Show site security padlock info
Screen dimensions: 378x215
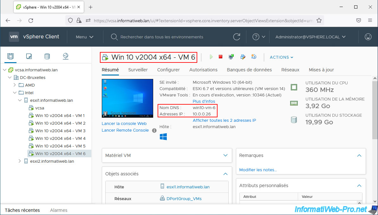pos(79,21)
